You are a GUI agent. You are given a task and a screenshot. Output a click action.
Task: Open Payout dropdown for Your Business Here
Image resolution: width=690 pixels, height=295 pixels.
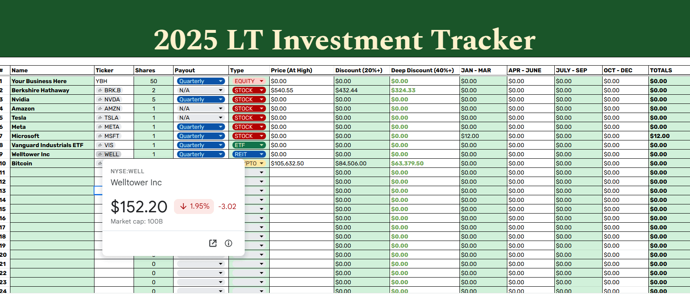(x=201, y=81)
